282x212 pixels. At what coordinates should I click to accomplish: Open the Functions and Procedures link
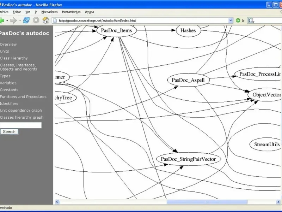coord(23,96)
